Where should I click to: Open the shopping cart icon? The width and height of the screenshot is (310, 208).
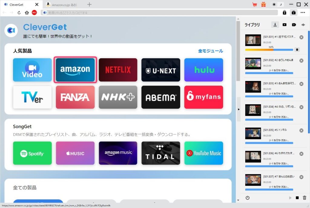click(255, 5)
